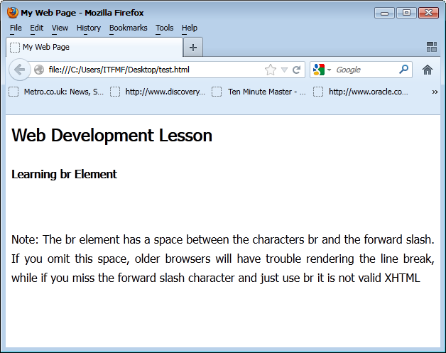Open the File menu
446x353 pixels.
[16, 28]
